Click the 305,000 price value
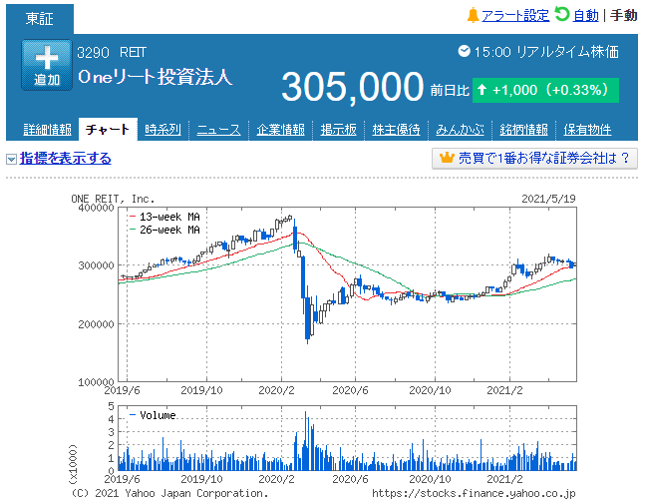 click(353, 87)
